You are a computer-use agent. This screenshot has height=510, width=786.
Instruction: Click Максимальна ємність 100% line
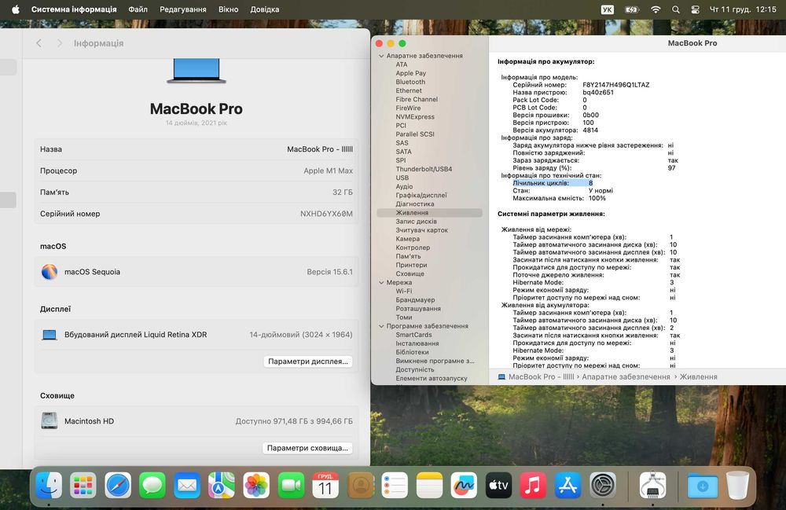click(x=559, y=198)
